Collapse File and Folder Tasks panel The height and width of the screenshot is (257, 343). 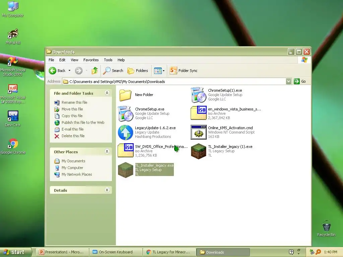(107, 93)
